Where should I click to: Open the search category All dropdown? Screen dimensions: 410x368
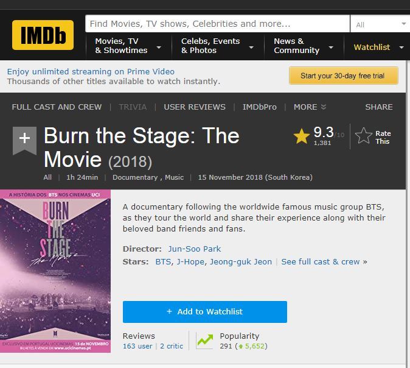point(380,24)
